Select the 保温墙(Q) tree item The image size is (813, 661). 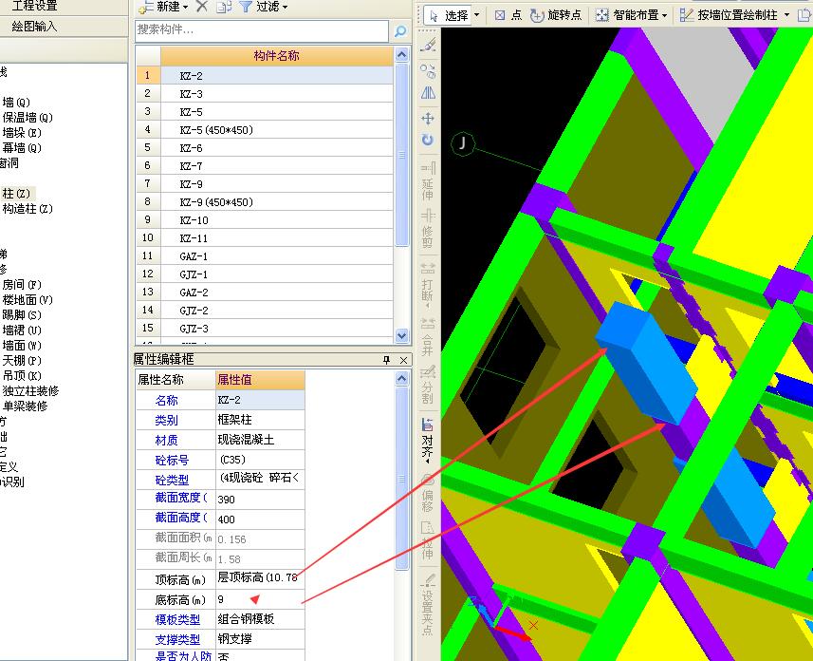pyautogui.click(x=27, y=118)
